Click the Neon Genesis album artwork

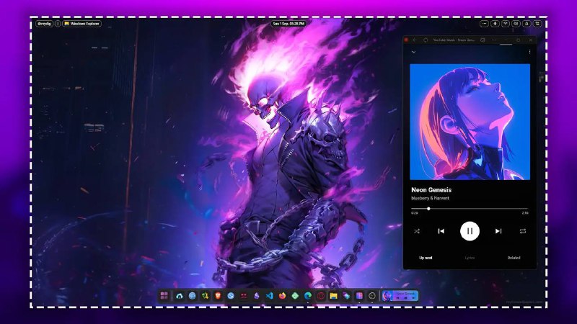(x=470, y=122)
